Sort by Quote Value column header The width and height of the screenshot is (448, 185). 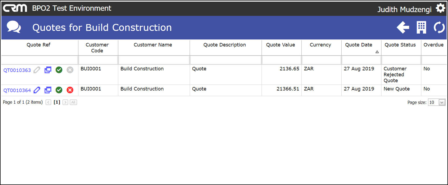tap(280, 45)
